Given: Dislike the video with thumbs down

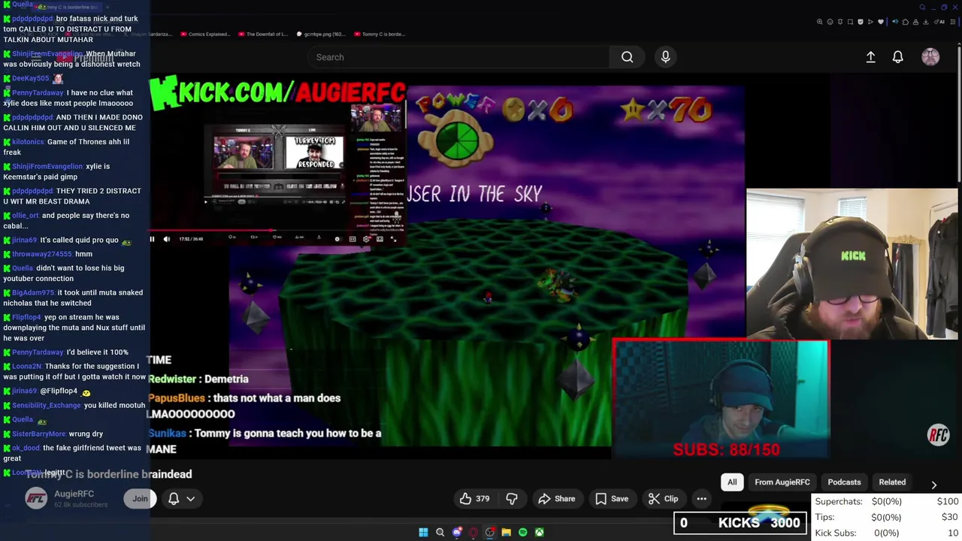Looking at the screenshot, I should tap(512, 498).
